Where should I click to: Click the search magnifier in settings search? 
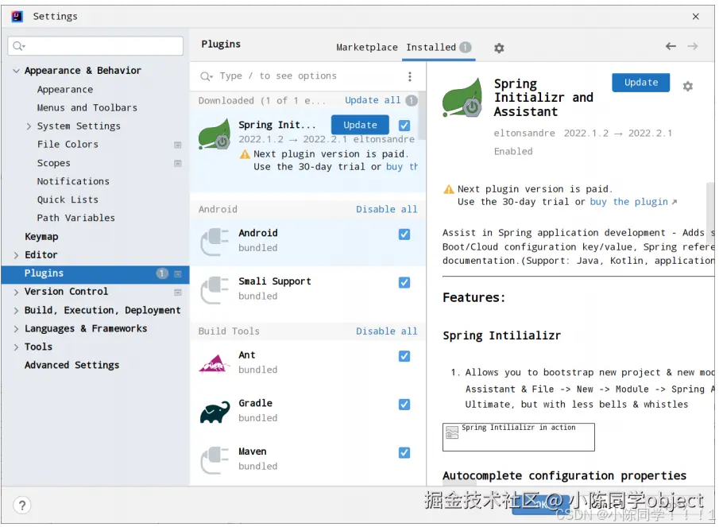[x=19, y=46]
